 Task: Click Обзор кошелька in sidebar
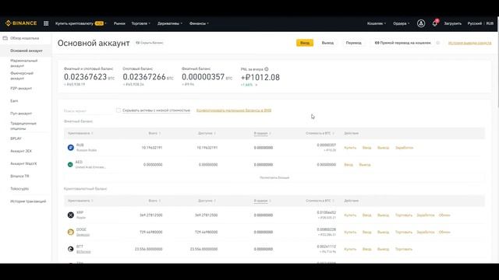point(24,38)
